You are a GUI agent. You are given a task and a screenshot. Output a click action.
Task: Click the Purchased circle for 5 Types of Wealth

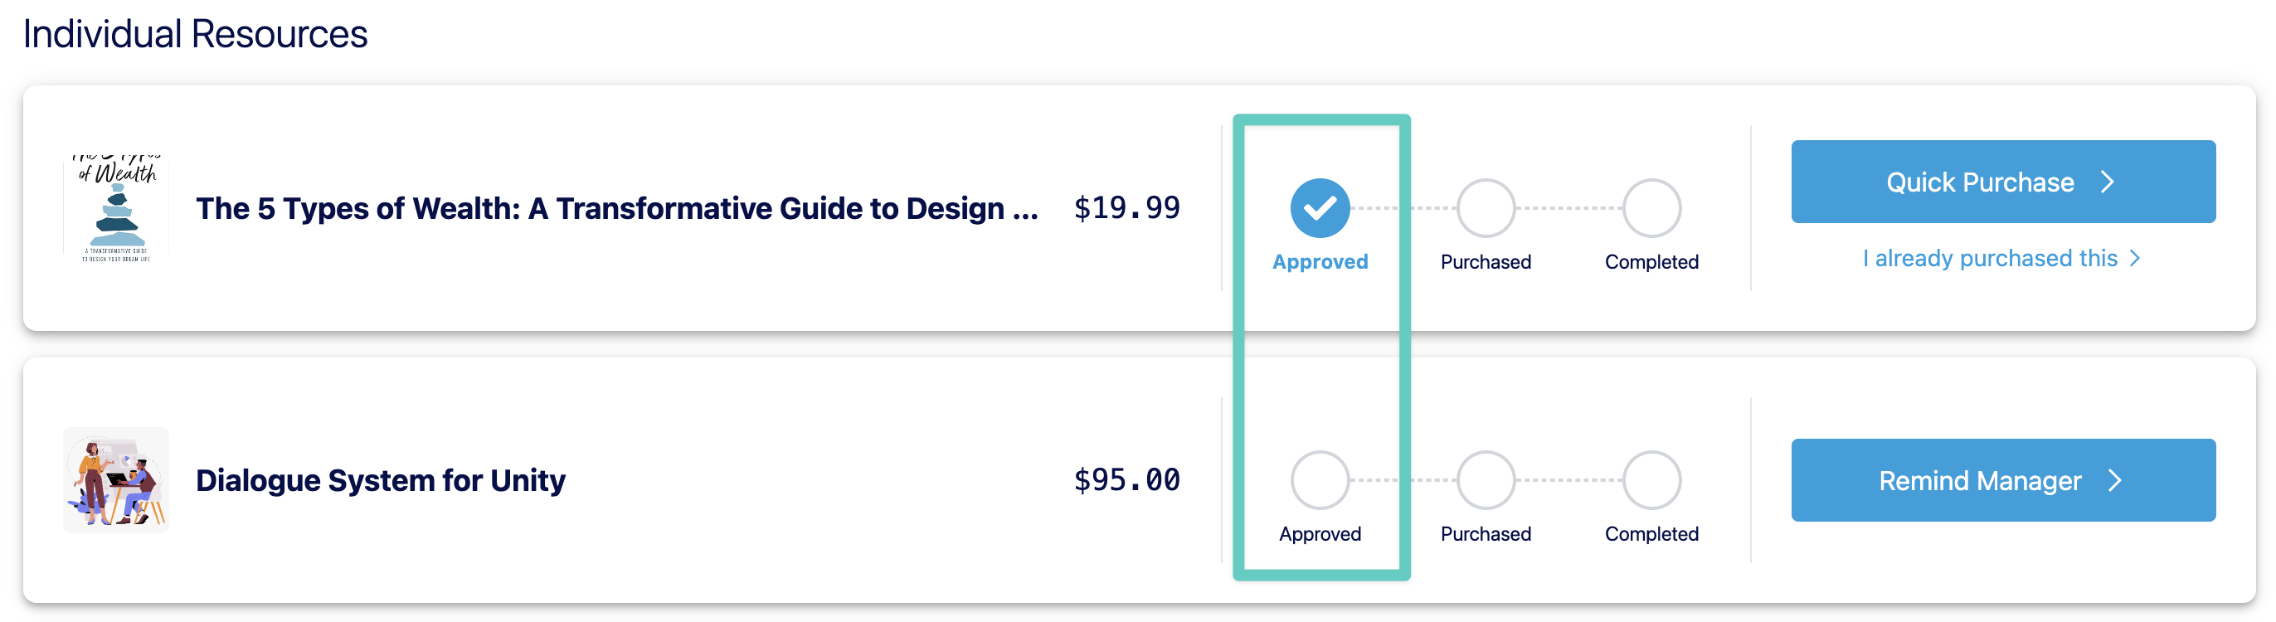coord(1486,208)
